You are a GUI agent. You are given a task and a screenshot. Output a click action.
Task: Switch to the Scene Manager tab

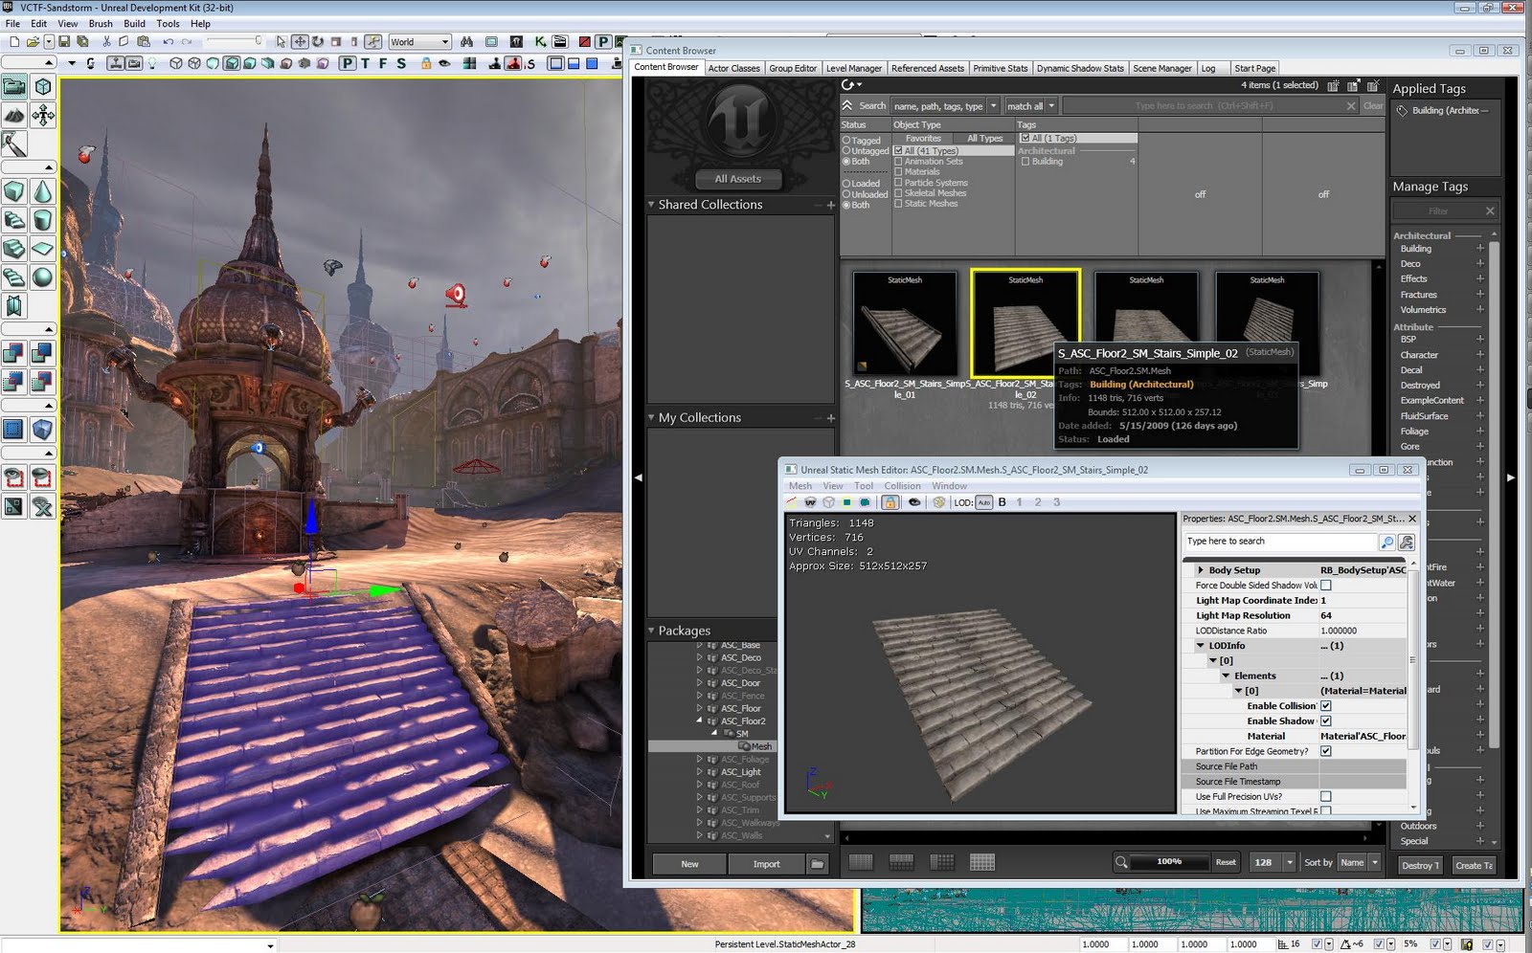[x=1161, y=68]
